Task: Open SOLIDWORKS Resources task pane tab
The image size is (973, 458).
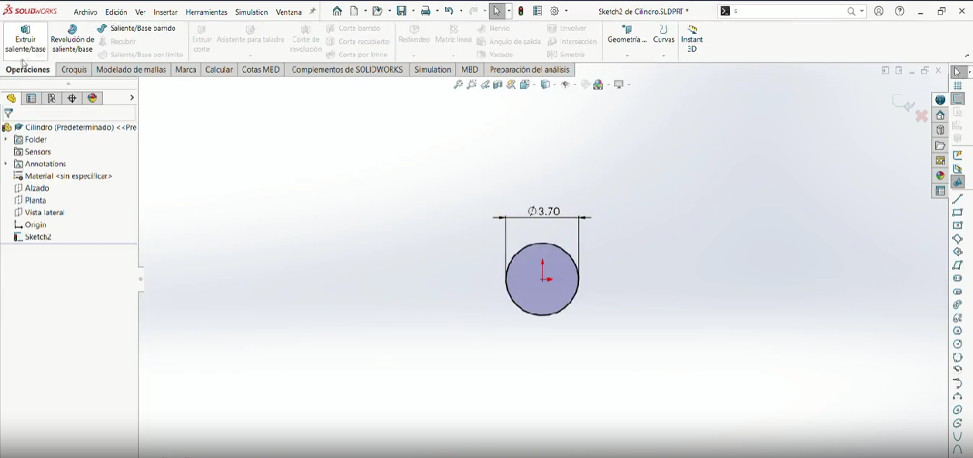Action: click(x=940, y=114)
